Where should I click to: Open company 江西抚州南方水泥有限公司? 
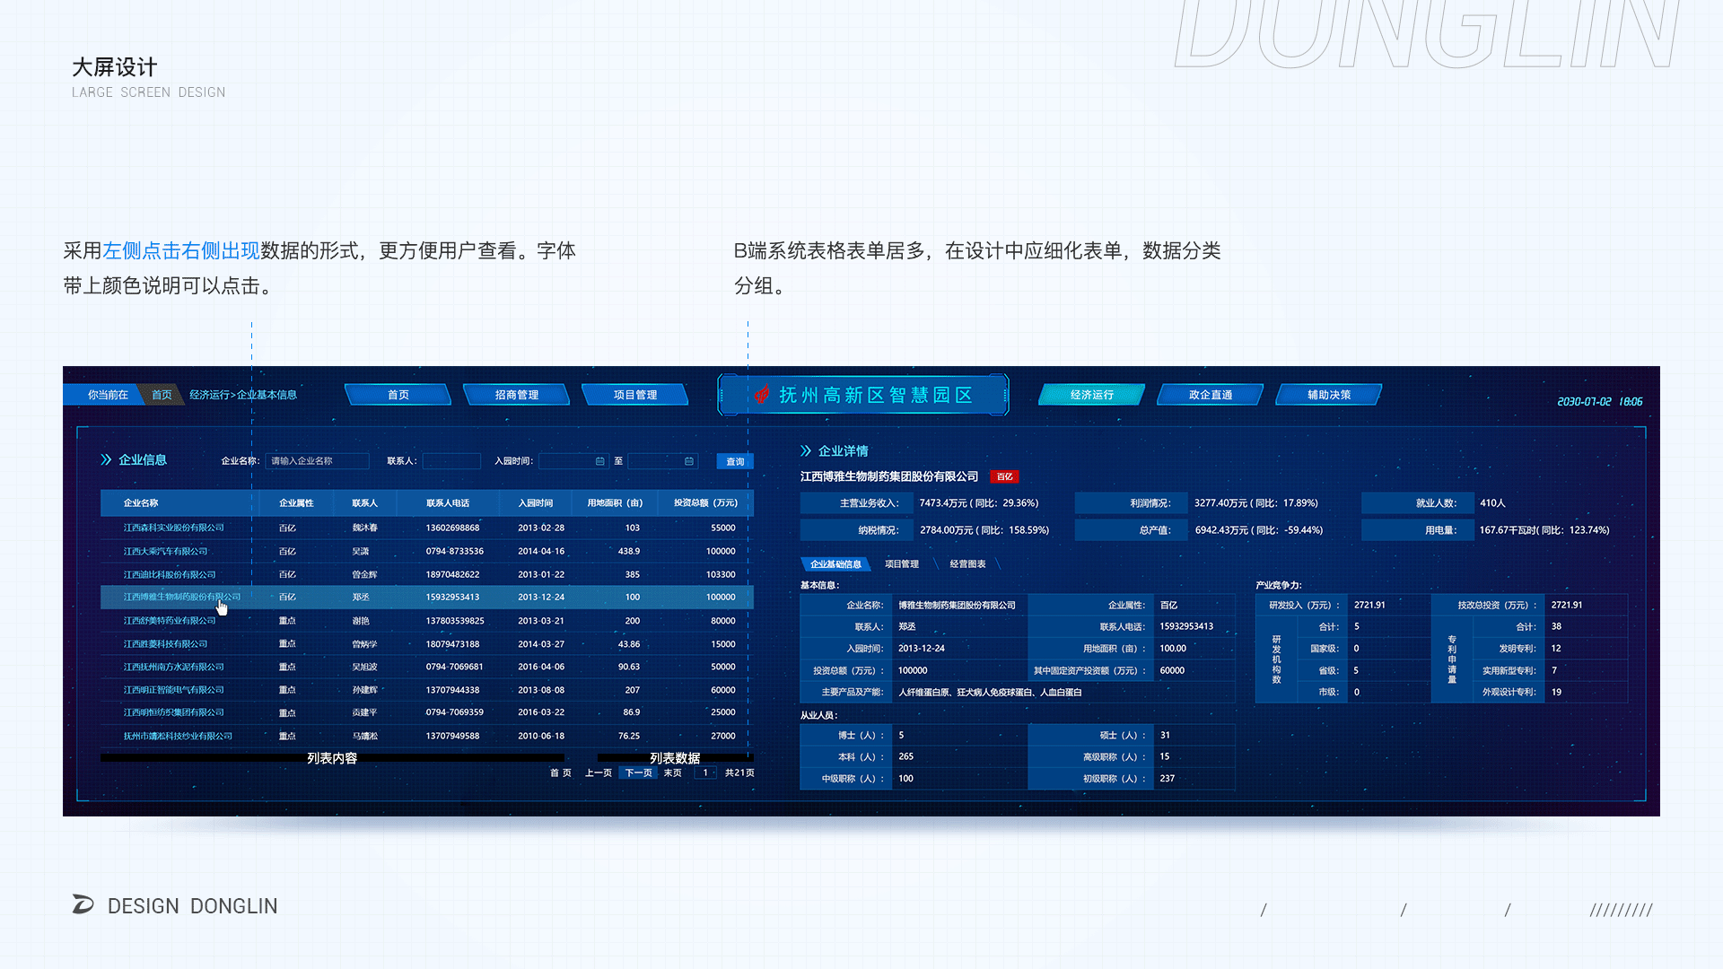coord(174,667)
